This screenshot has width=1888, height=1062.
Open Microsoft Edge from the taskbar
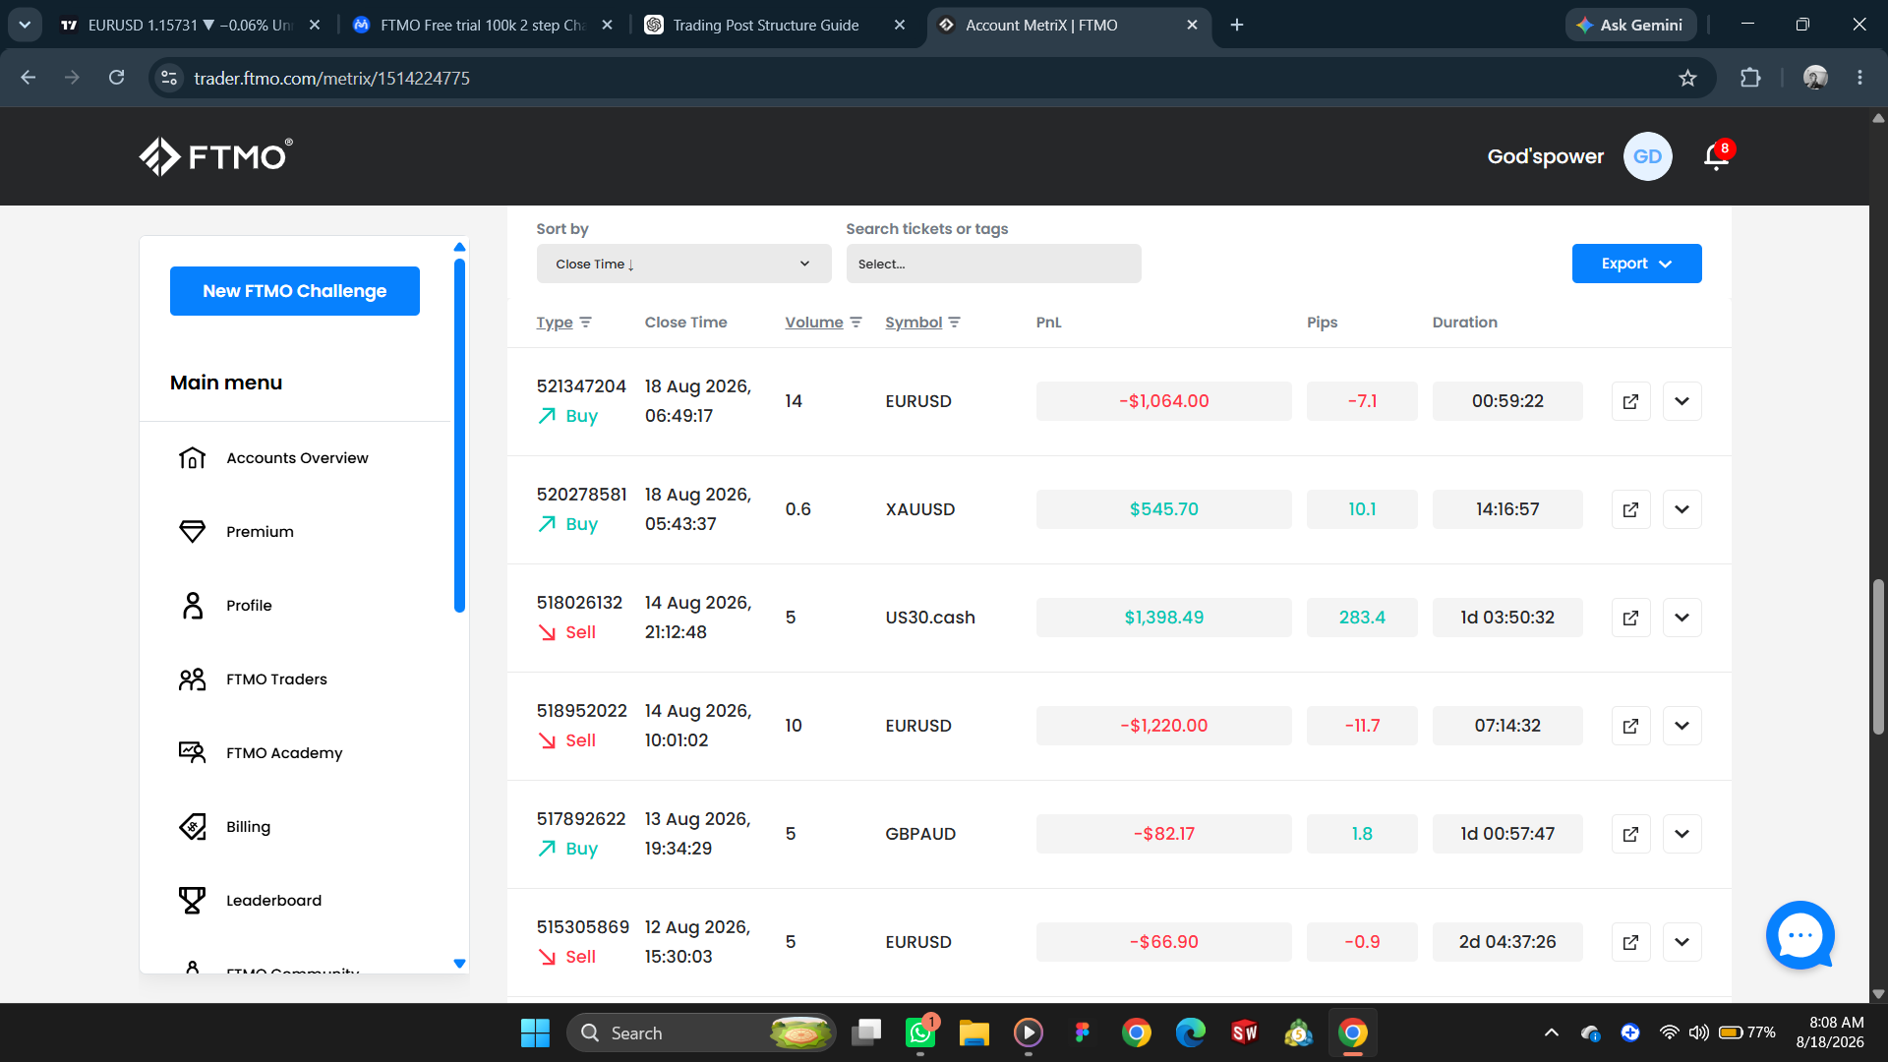tap(1190, 1032)
